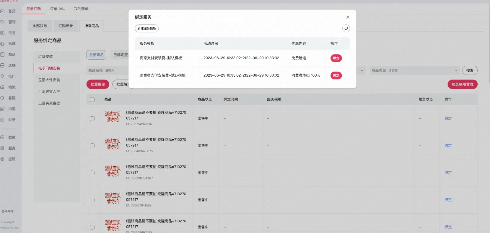Image resolution: width=490 pixels, height=233 pixels.
Task: Click the 关于千牛 footer link
Action: click(8, 211)
